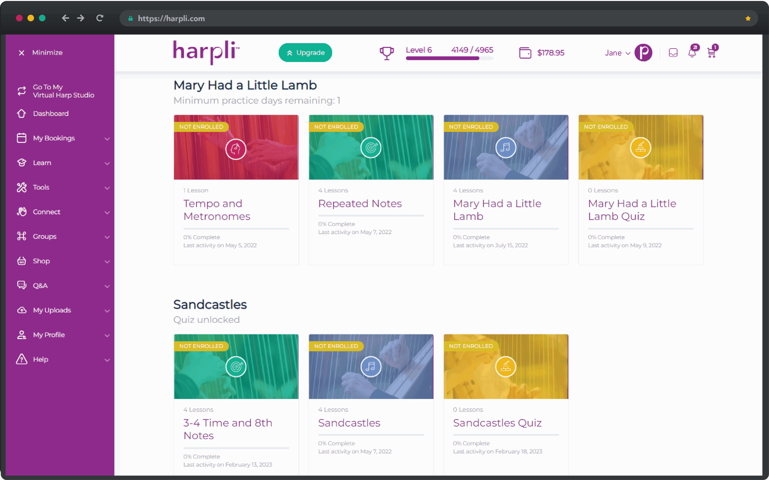Click the 3-4 Time and 8th Notes target icon
Image resolution: width=769 pixels, height=480 pixels.
tap(236, 367)
